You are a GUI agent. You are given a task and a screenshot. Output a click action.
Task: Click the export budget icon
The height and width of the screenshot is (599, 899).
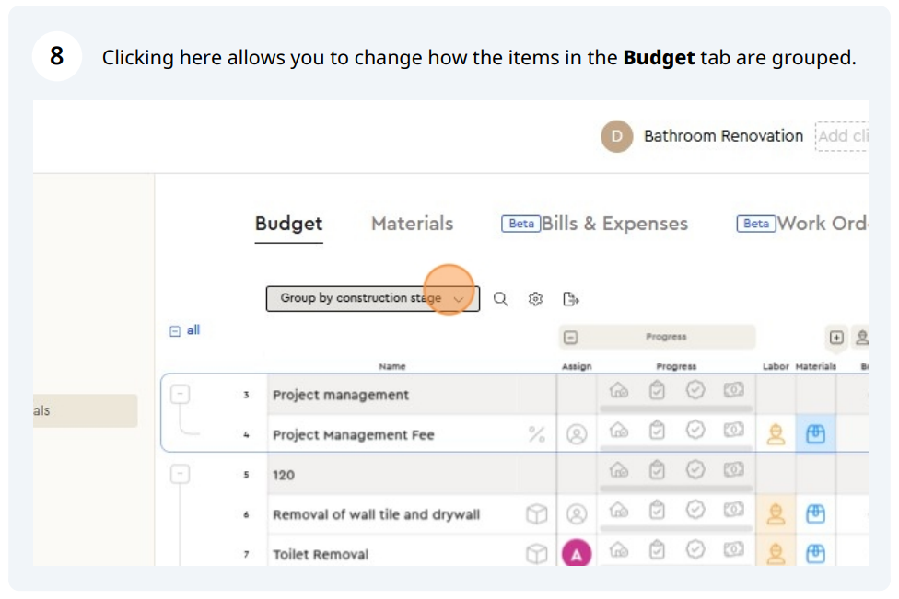(570, 299)
